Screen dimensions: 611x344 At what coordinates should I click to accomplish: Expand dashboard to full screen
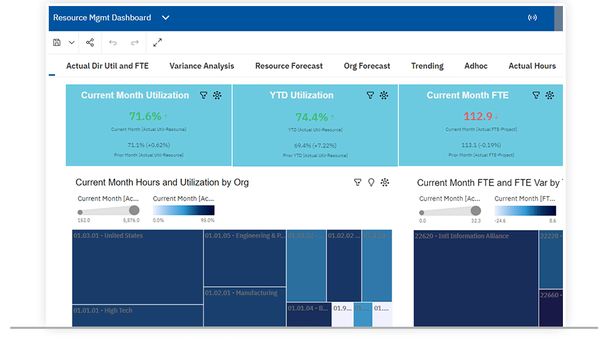pyautogui.click(x=158, y=43)
